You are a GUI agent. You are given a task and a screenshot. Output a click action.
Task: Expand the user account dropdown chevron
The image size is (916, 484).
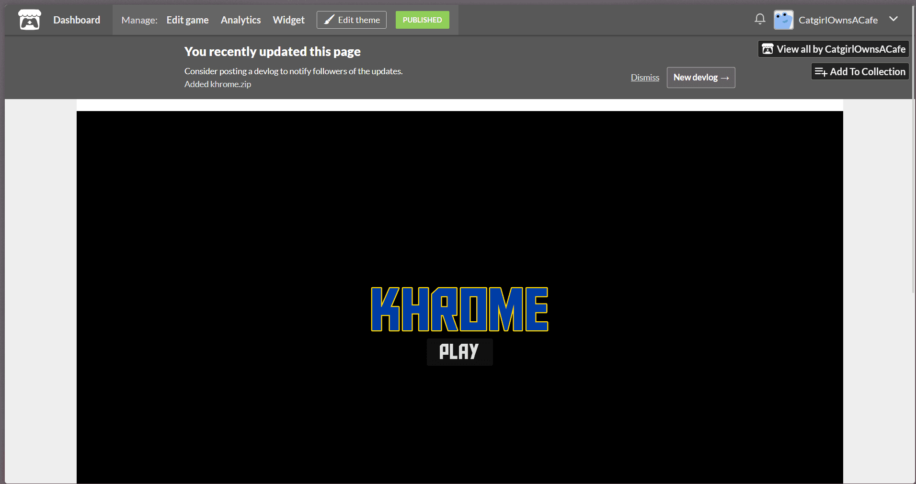[893, 19]
